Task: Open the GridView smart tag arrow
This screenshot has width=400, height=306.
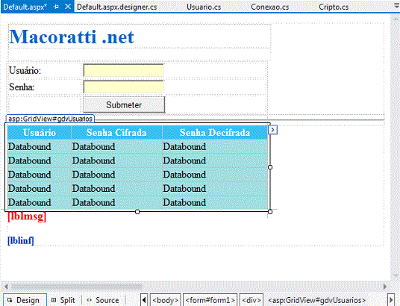Action: (272, 130)
